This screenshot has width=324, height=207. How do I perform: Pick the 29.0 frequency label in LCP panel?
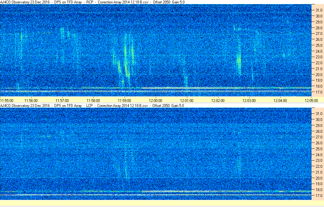pyautogui.click(x=319, y=126)
